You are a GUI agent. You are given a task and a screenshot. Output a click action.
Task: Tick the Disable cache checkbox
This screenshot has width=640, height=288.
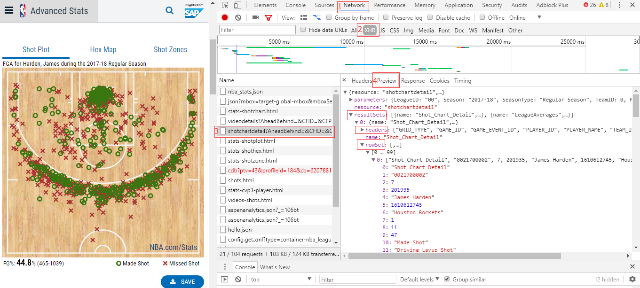point(430,18)
